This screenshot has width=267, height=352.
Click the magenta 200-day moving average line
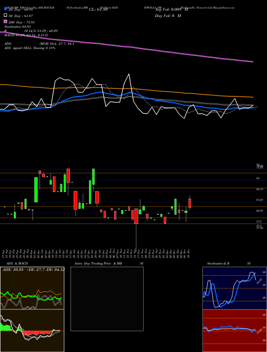(x=127, y=46)
